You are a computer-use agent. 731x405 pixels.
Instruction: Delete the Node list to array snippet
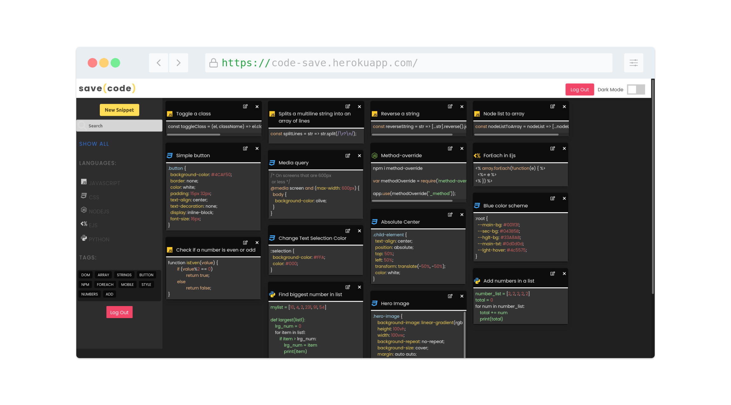(x=564, y=107)
